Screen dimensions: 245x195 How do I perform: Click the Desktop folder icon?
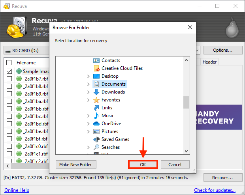pos(96,76)
